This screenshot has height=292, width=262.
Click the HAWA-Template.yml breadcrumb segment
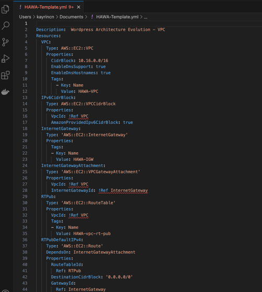point(117,17)
